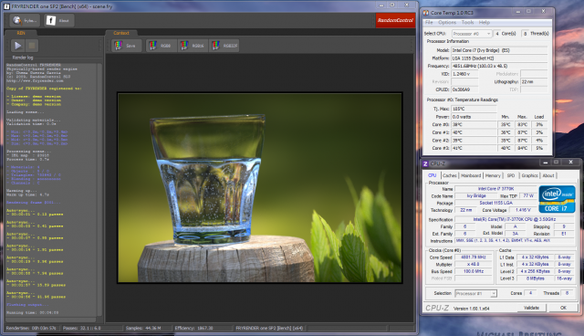Click the Power value 0.0 watts
The width and height of the screenshot is (584, 336).
474,117
